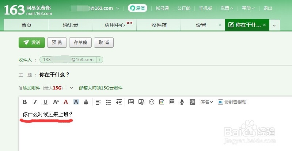Click the 163 网易免费邮 logo

28,10
